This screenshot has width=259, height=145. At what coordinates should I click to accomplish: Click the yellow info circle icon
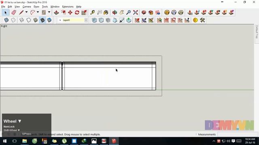pos(195,20)
